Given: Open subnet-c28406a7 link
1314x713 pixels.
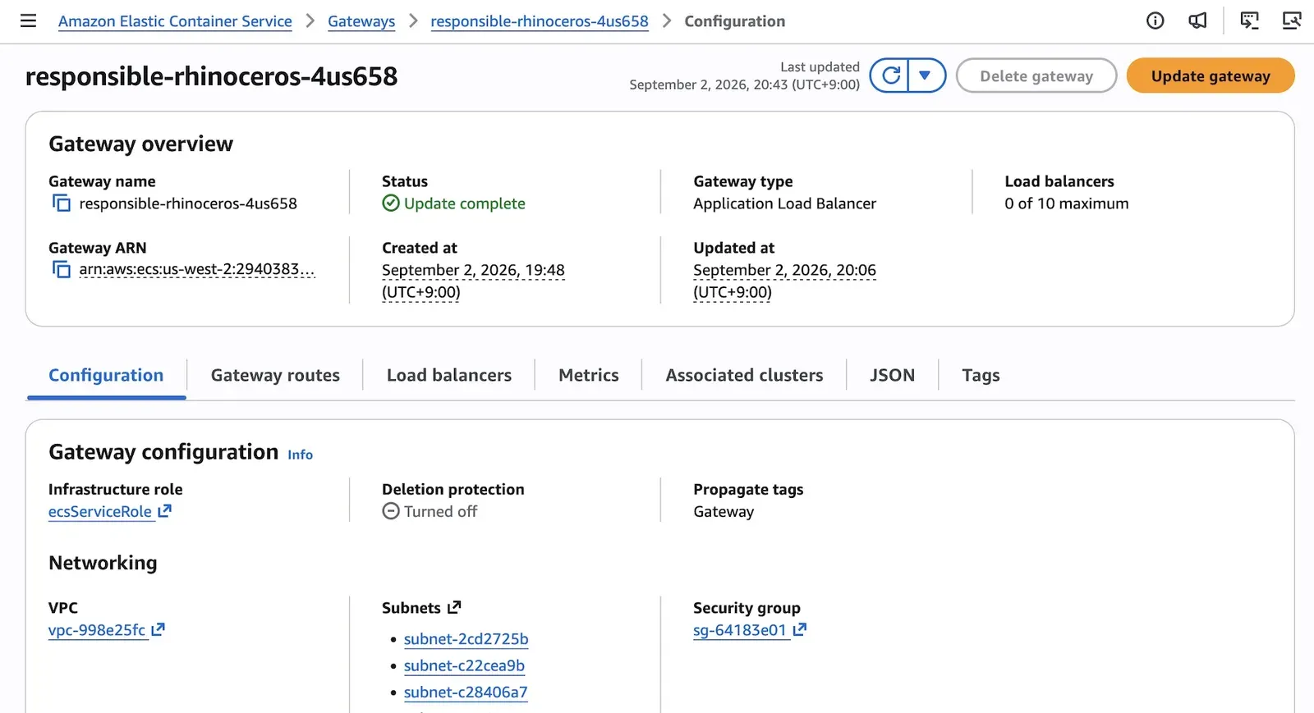Looking at the screenshot, I should pyautogui.click(x=466, y=692).
